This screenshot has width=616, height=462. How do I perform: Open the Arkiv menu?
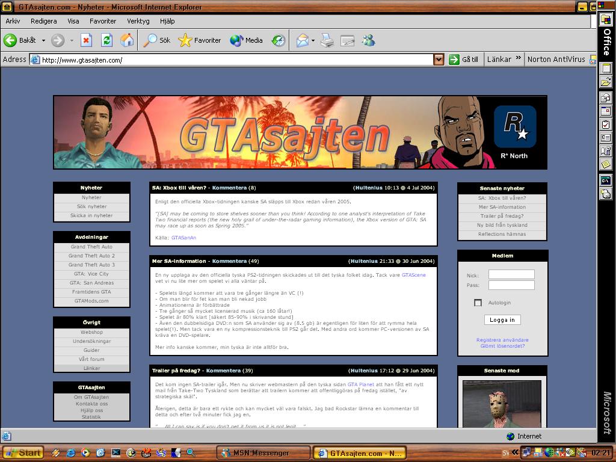tap(13, 21)
